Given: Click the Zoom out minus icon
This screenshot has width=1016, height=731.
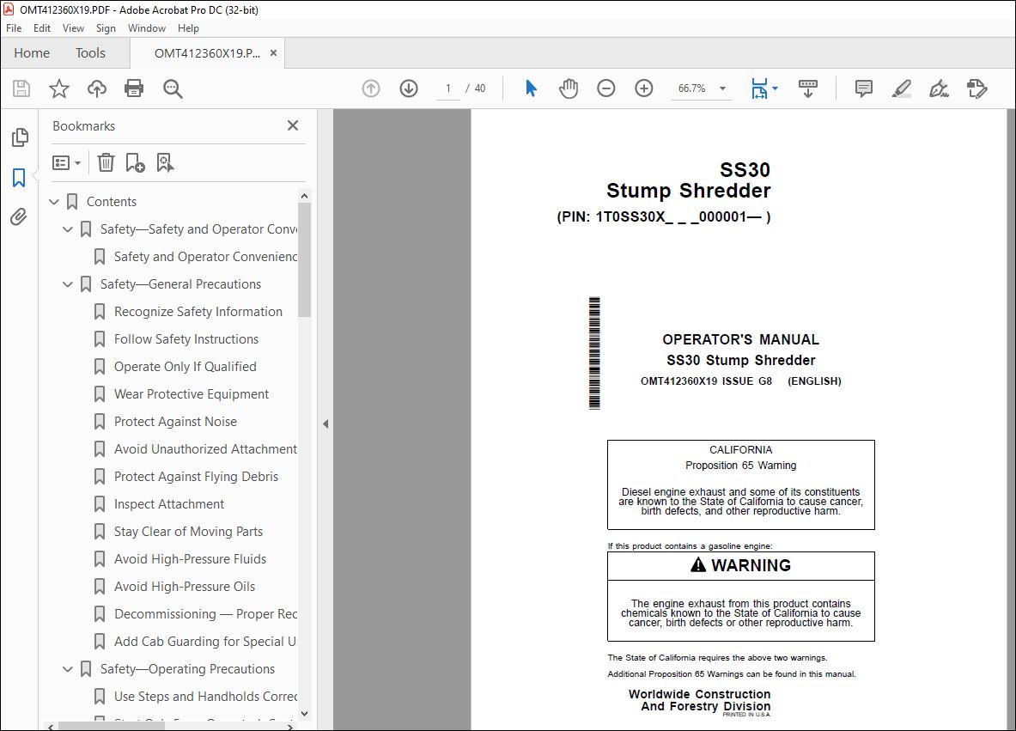Looking at the screenshot, I should [605, 88].
